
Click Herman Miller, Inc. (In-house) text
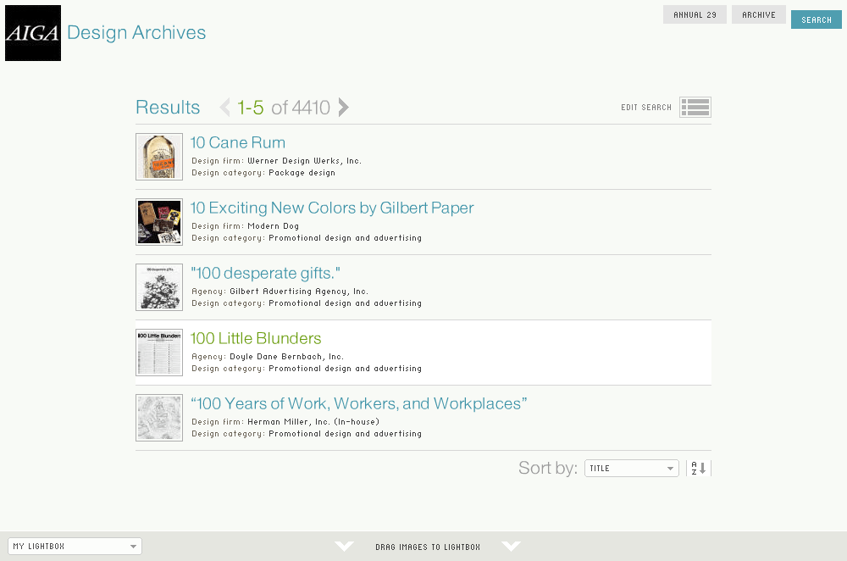(313, 421)
